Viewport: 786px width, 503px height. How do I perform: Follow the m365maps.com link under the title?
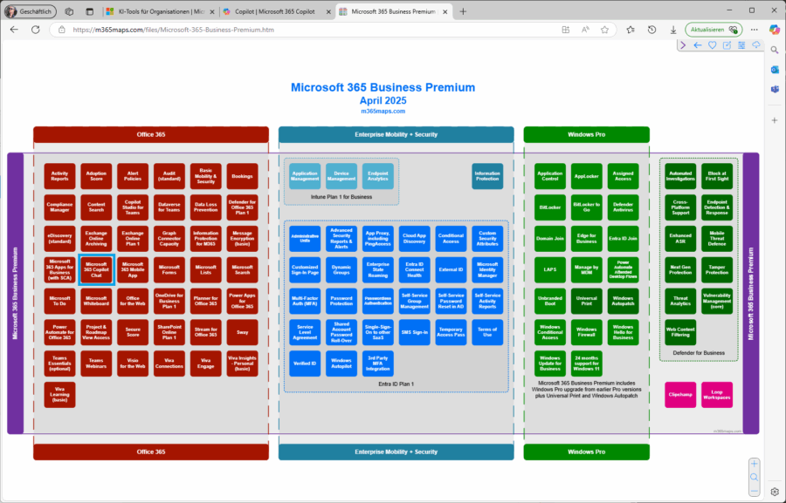(383, 111)
